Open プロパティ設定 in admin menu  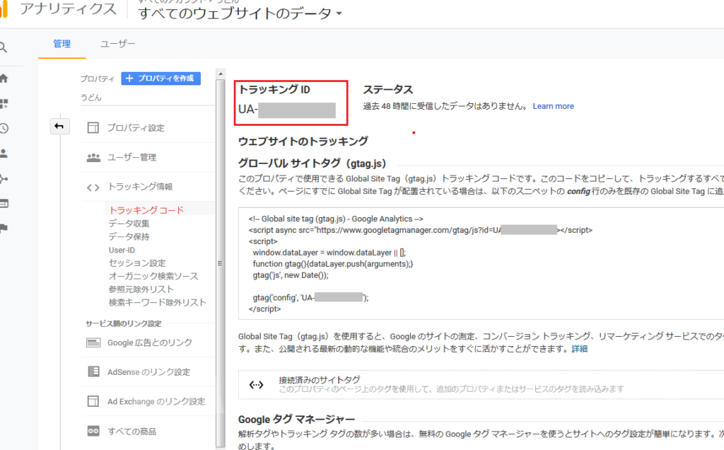point(136,128)
